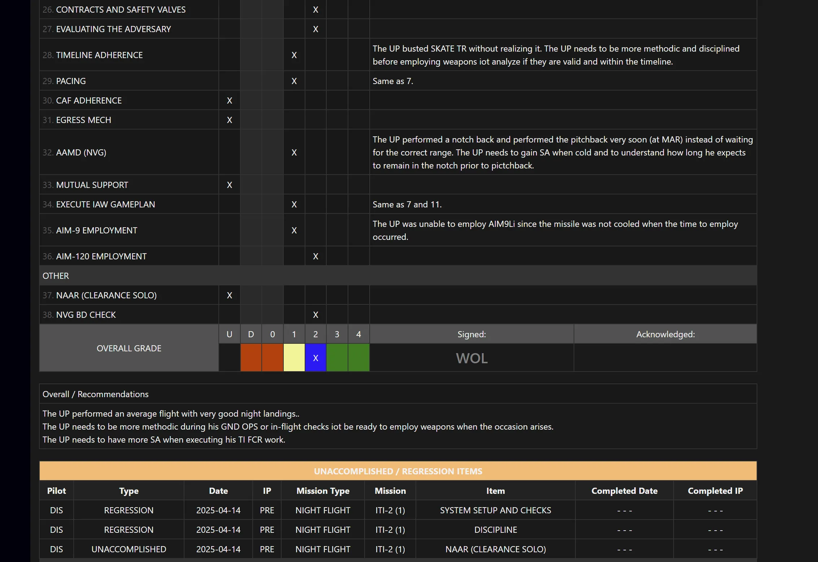Select the DISCIPLINE regression item
Screen dimensions: 818x562
coord(495,530)
